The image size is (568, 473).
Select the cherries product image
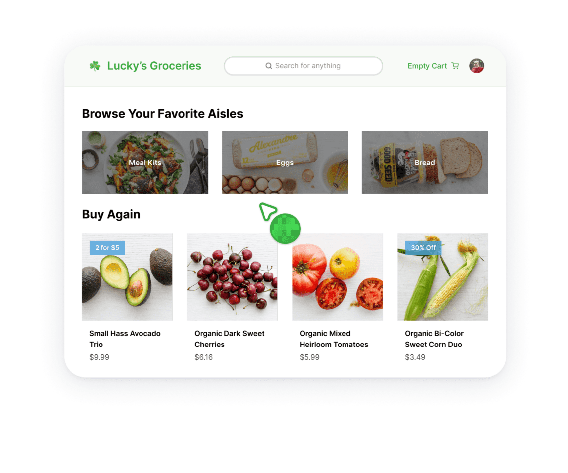[232, 277]
